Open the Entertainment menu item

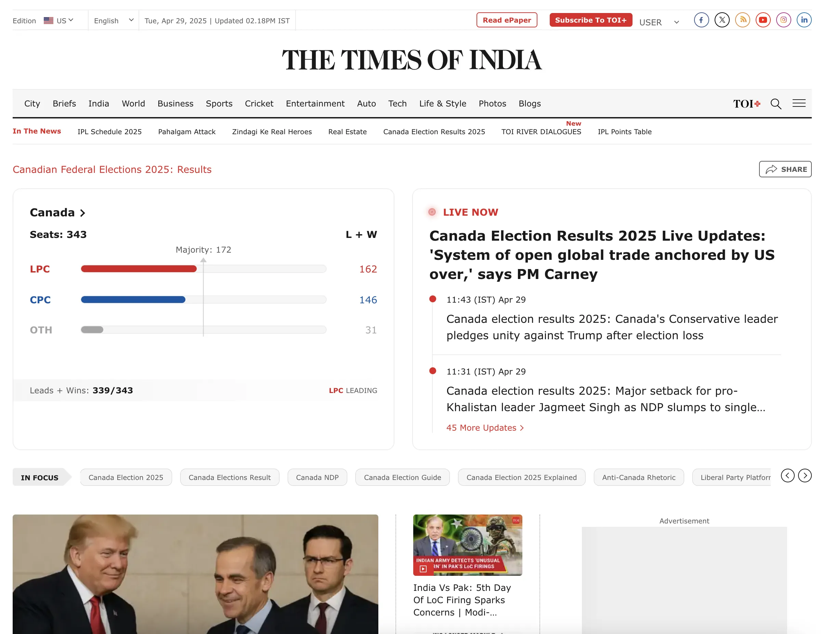[315, 103]
